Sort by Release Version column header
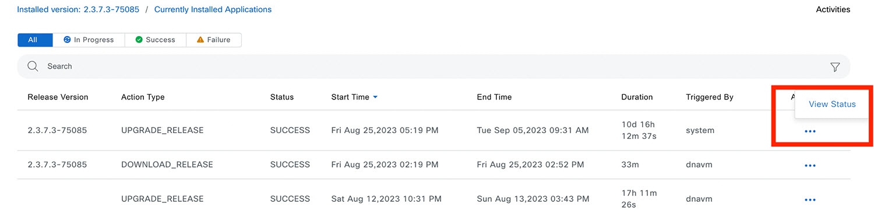Viewport: 874px width, 214px height. tap(58, 97)
